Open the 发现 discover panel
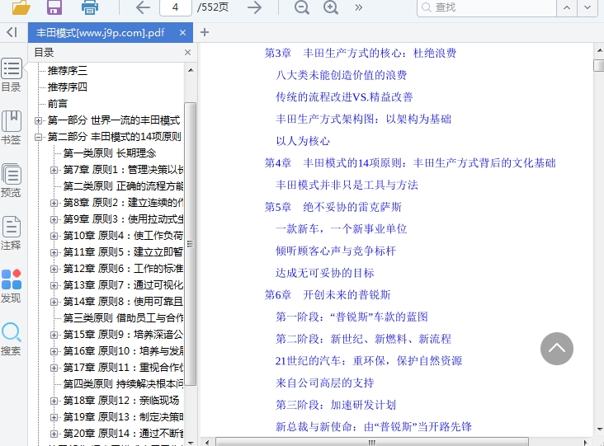The image size is (604, 446). [12, 286]
